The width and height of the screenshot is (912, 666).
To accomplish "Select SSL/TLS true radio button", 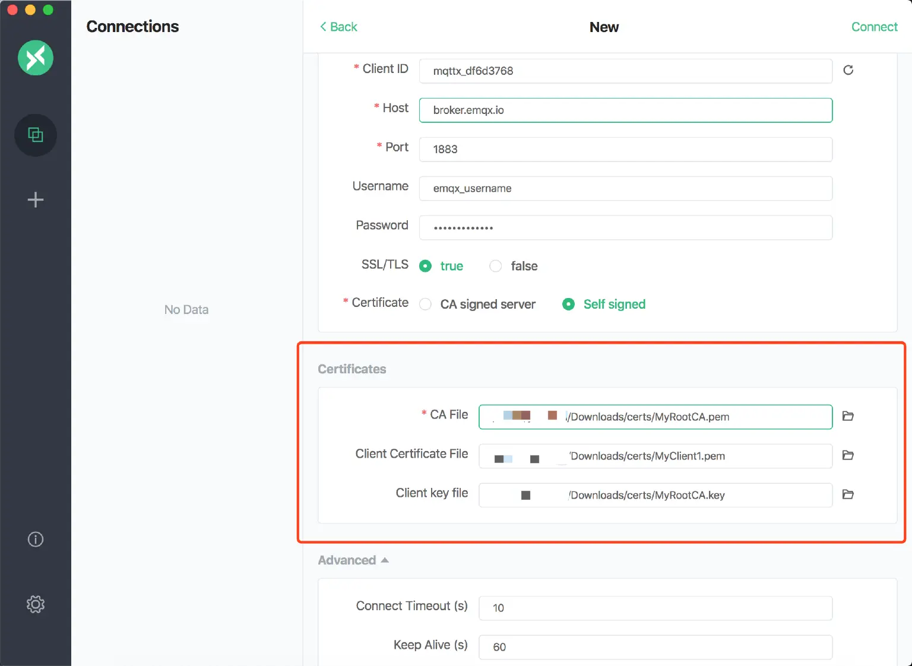I will [426, 266].
